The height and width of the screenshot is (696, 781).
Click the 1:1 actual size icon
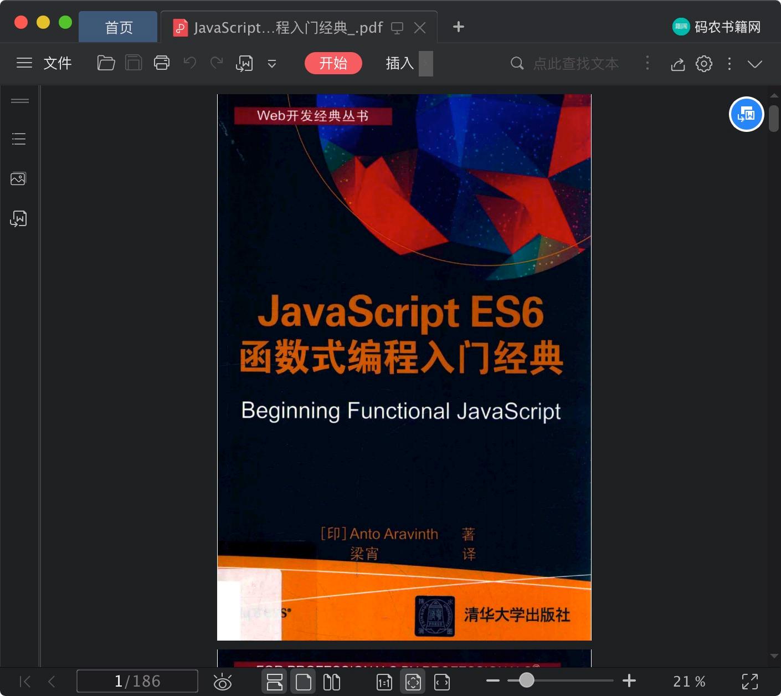[384, 682]
